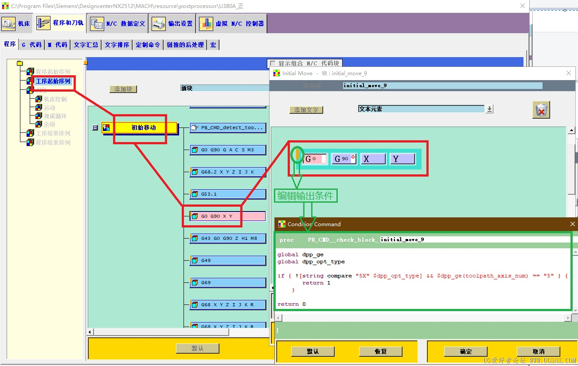
Task: Click the 取消 button
Action: click(x=539, y=351)
